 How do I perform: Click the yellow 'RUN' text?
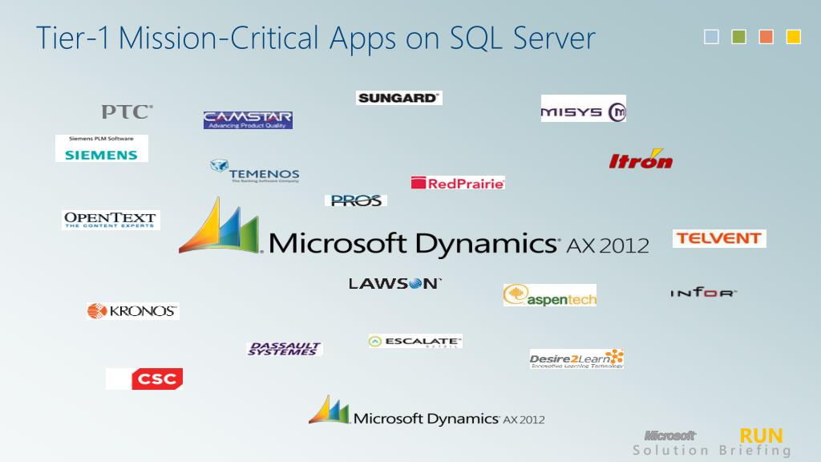click(x=762, y=436)
